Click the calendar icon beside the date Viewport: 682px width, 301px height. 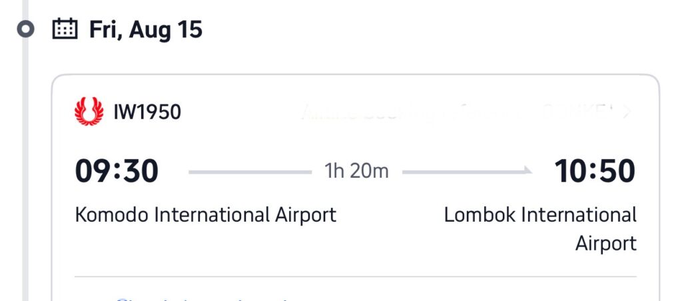65,29
